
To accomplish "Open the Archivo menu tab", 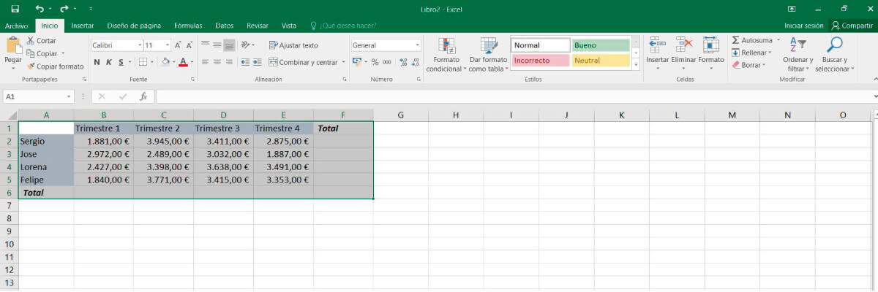I will click(16, 26).
